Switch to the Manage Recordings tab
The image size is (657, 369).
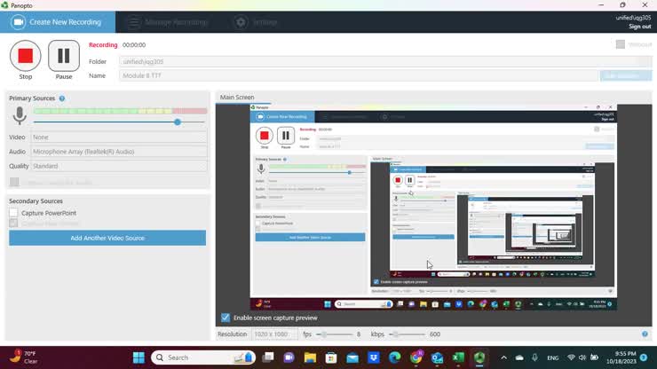point(168,22)
